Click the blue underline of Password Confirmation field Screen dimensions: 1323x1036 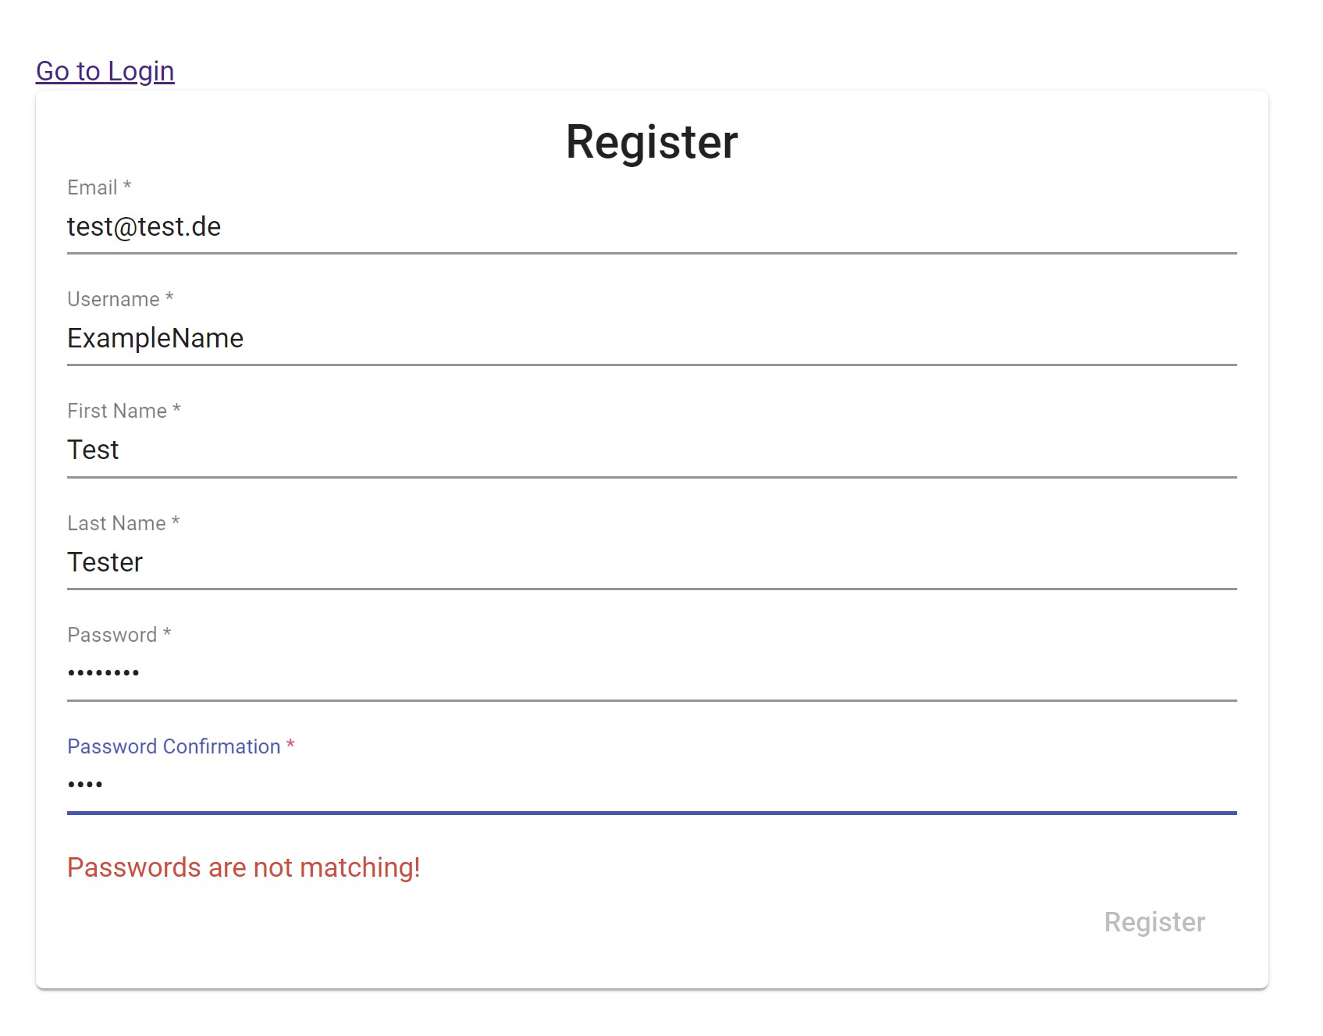(651, 813)
